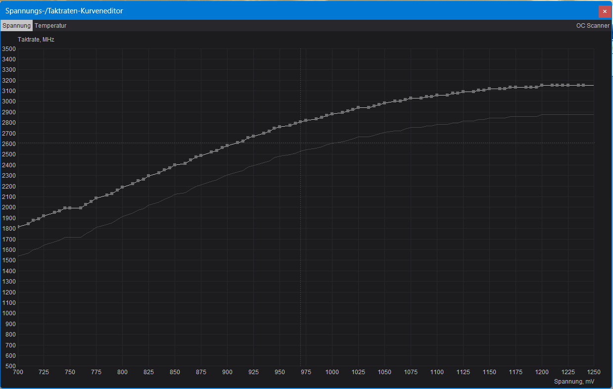
Task: Switch to the Temperatur tab
Action: pyautogui.click(x=50, y=26)
